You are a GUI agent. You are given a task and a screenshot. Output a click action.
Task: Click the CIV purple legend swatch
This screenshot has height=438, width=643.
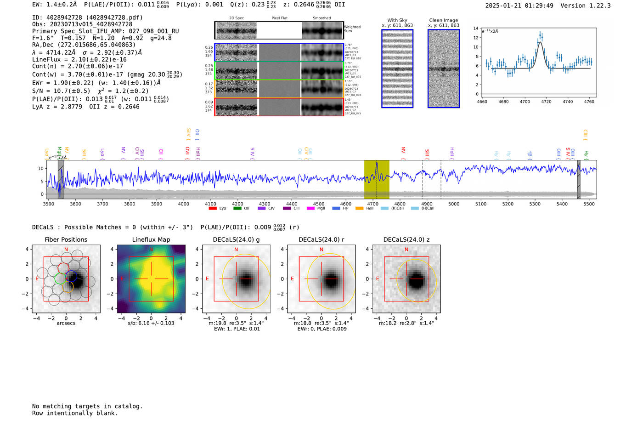[261, 208]
